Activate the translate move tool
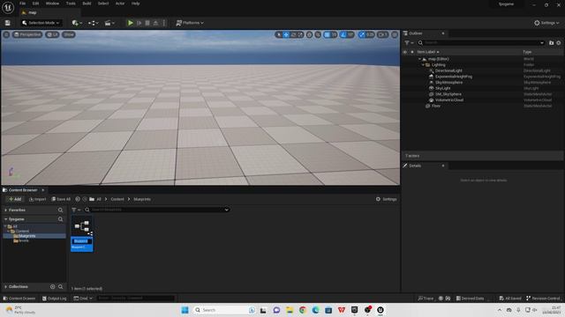Screen dimensions: 565x317 click(286, 34)
